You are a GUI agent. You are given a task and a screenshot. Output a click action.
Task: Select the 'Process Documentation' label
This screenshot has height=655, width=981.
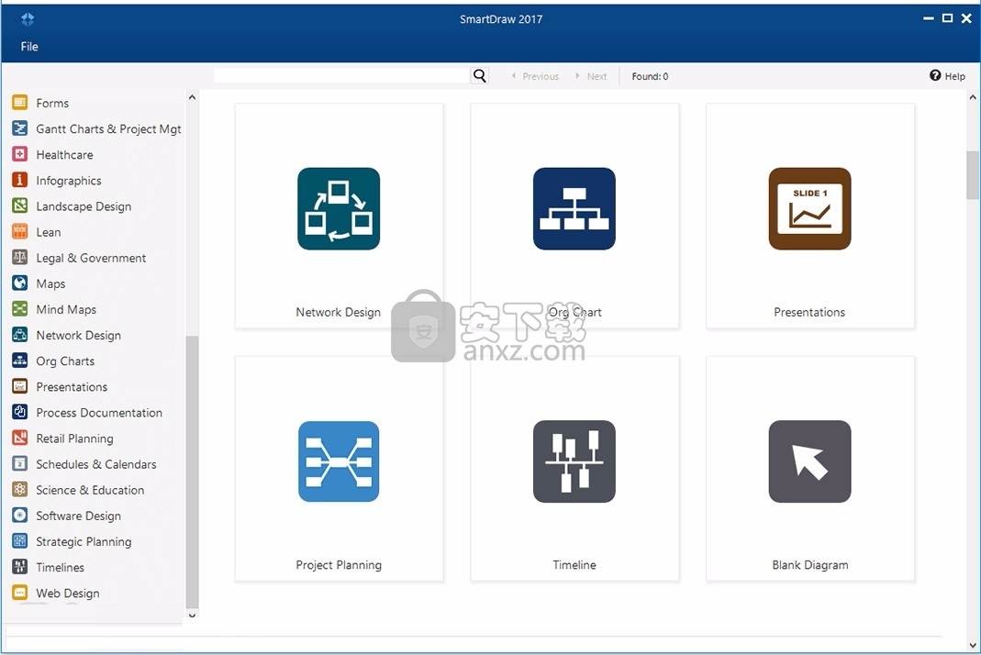tap(99, 412)
